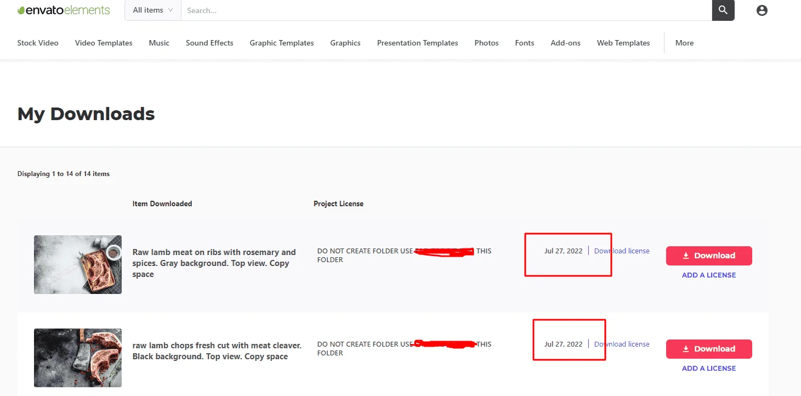This screenshot has width=801, height=396.
Task: Download license for lamb chops cleaver item
Action: coord(622,344)
